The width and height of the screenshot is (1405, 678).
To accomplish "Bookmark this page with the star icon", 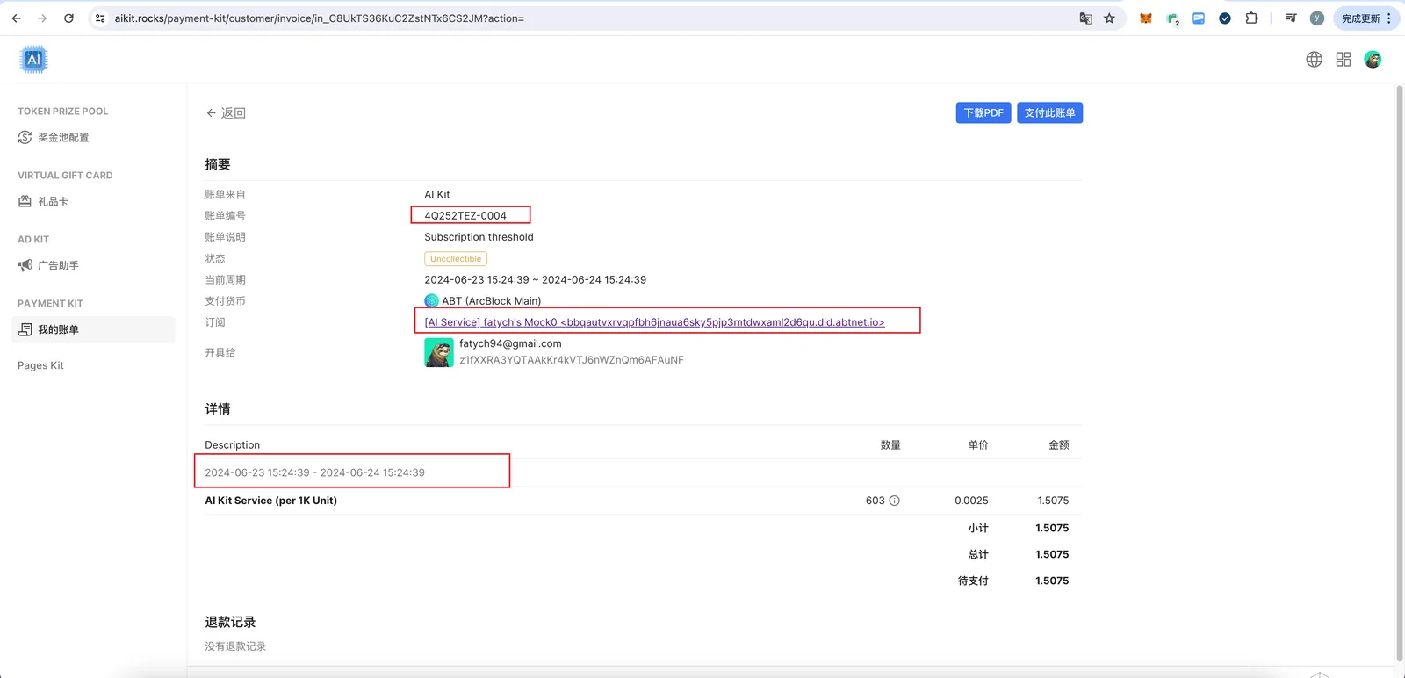I will [1110, 18].
